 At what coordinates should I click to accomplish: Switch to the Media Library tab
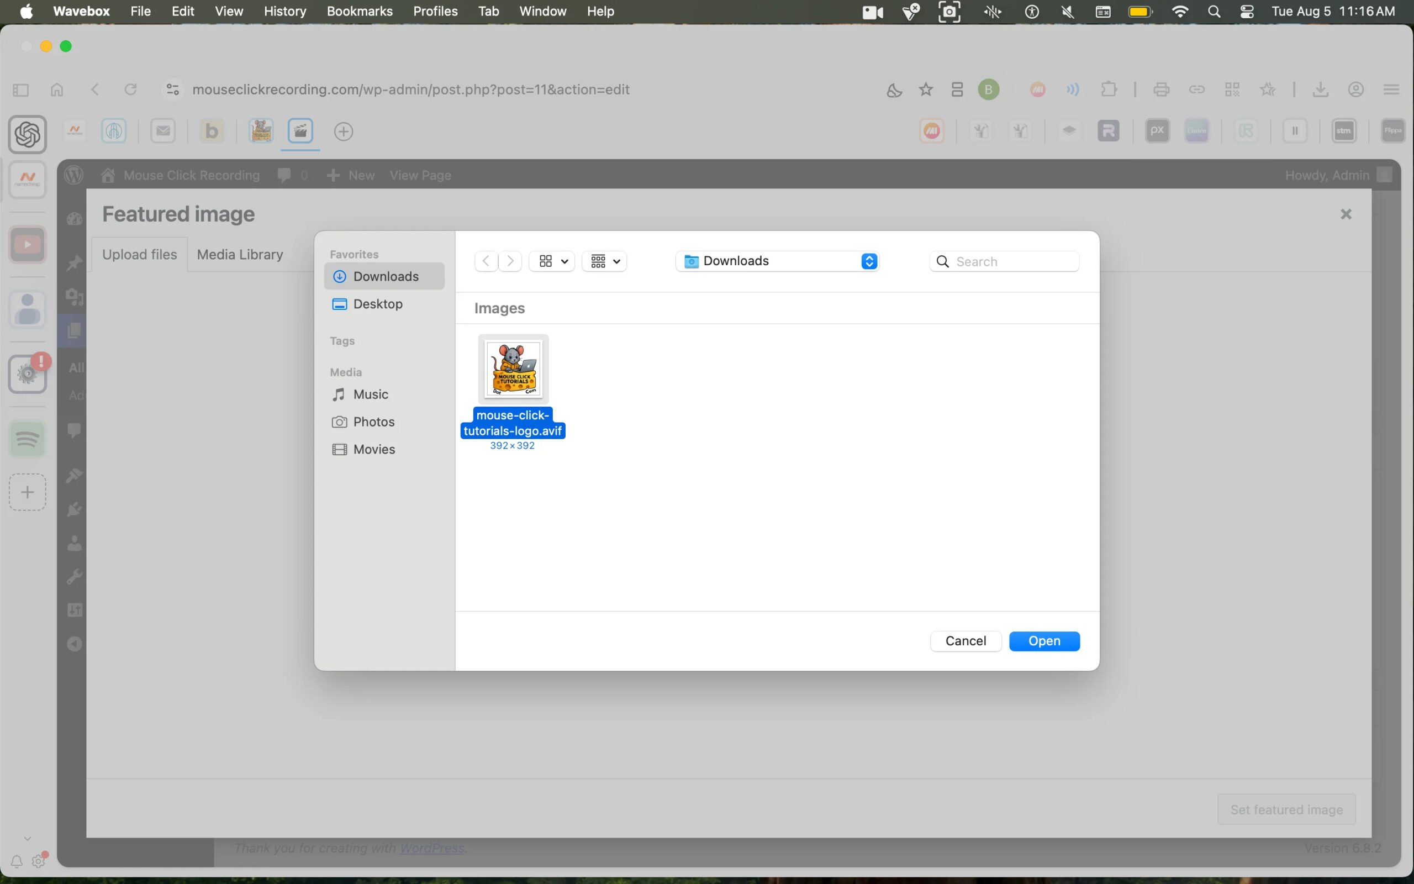240,254
